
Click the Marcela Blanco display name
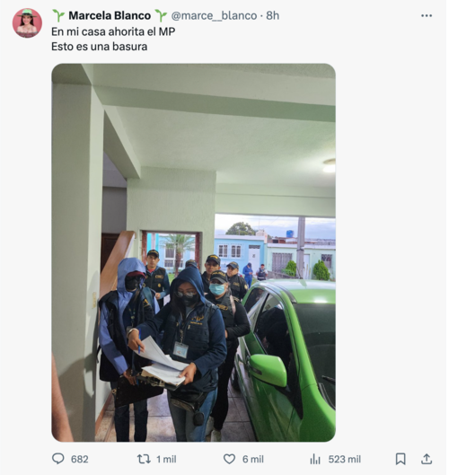point(110,16)
